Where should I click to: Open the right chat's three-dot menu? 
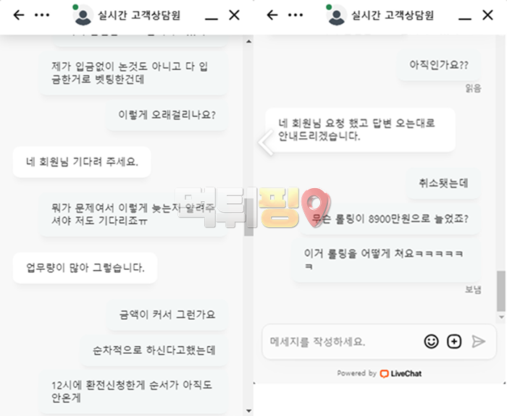(296, 15)
